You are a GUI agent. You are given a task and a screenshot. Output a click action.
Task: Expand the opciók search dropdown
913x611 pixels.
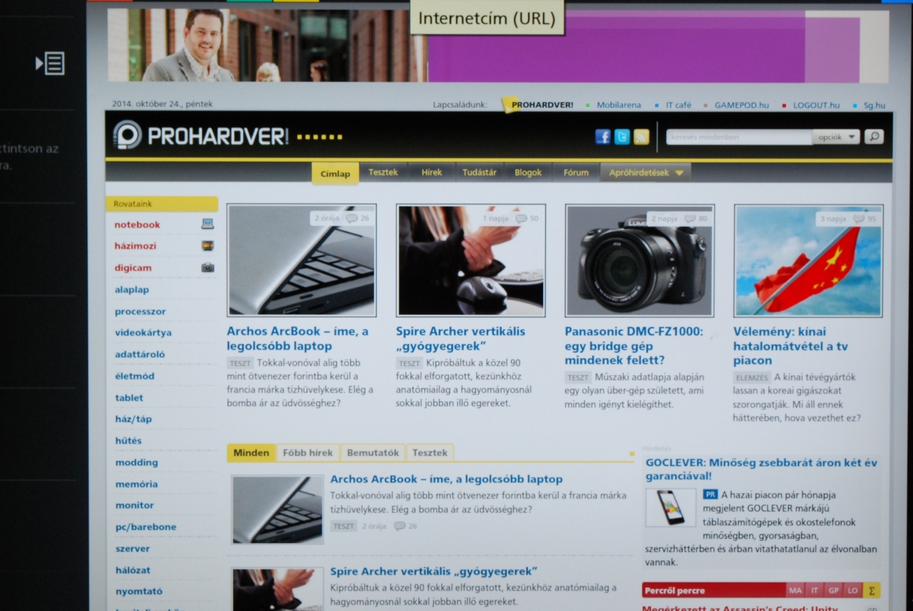[836, 137]
